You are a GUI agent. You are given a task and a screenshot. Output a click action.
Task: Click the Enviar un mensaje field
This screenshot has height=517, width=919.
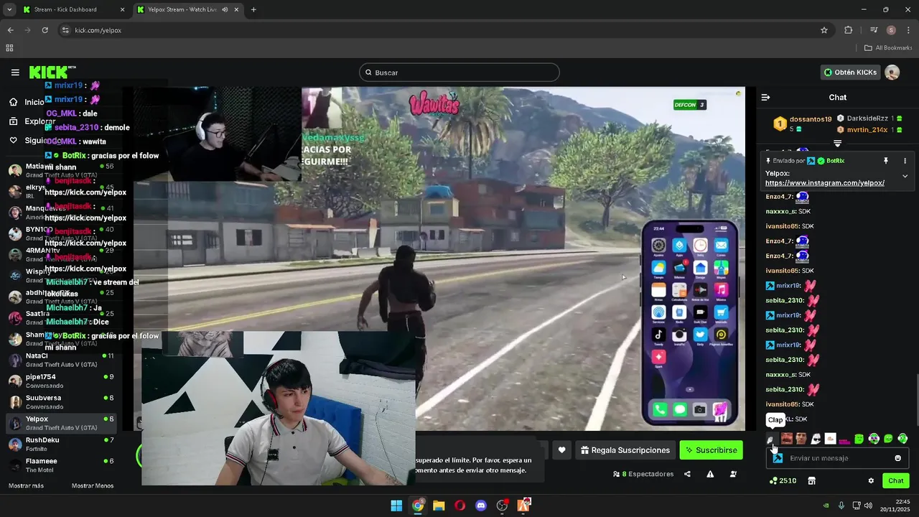[x=837, y=458]
